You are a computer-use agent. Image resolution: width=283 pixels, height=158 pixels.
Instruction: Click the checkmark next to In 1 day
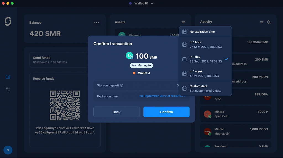tap(227, 59)
